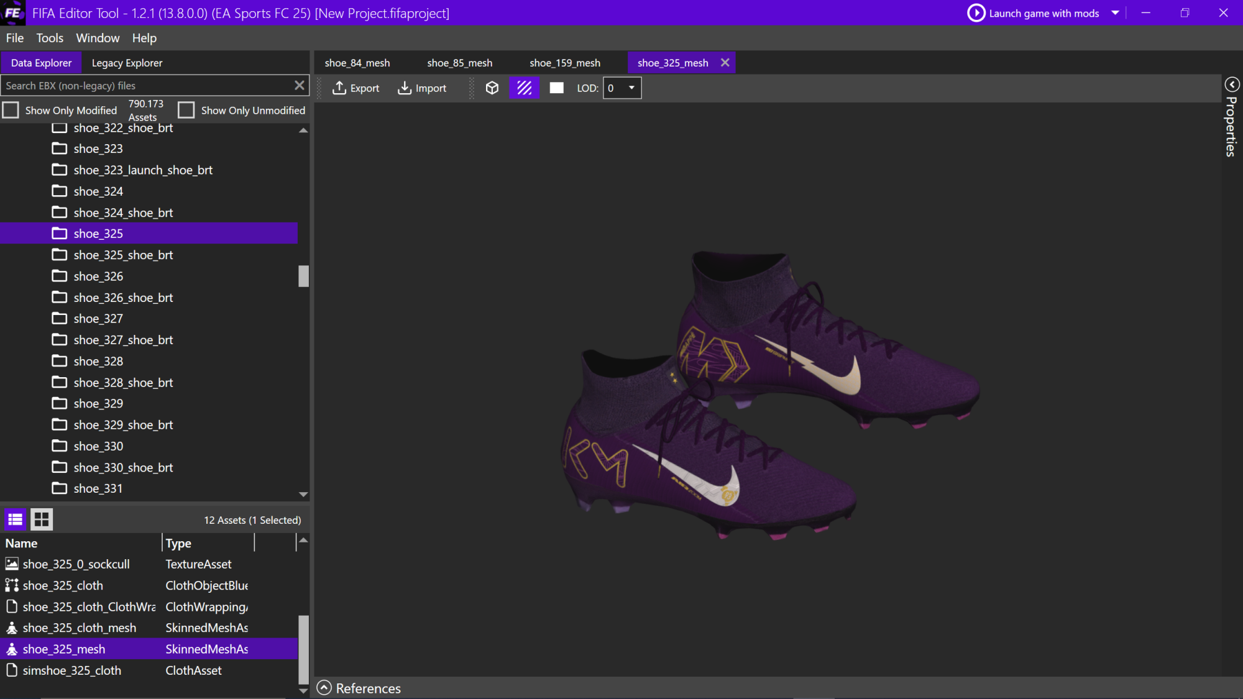Select the shoe_328_shoe_brt folder
Image resolution: width=1243 pixels, height=699 pixels.
(123, 383)
